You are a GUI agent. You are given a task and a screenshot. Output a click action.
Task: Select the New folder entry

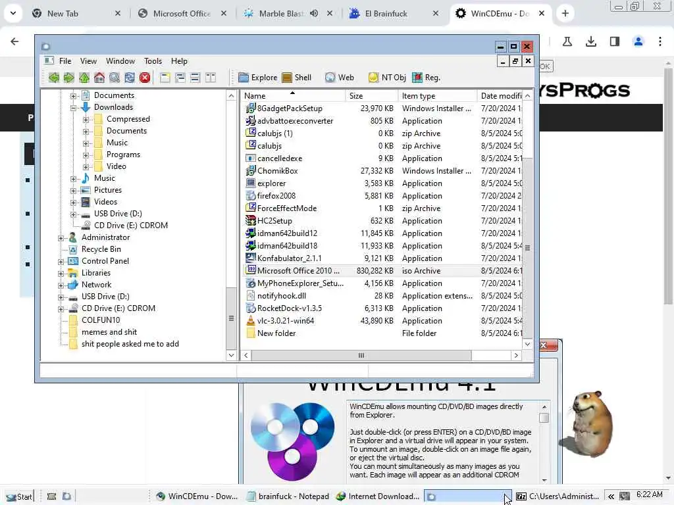click(x=276, y=333)
